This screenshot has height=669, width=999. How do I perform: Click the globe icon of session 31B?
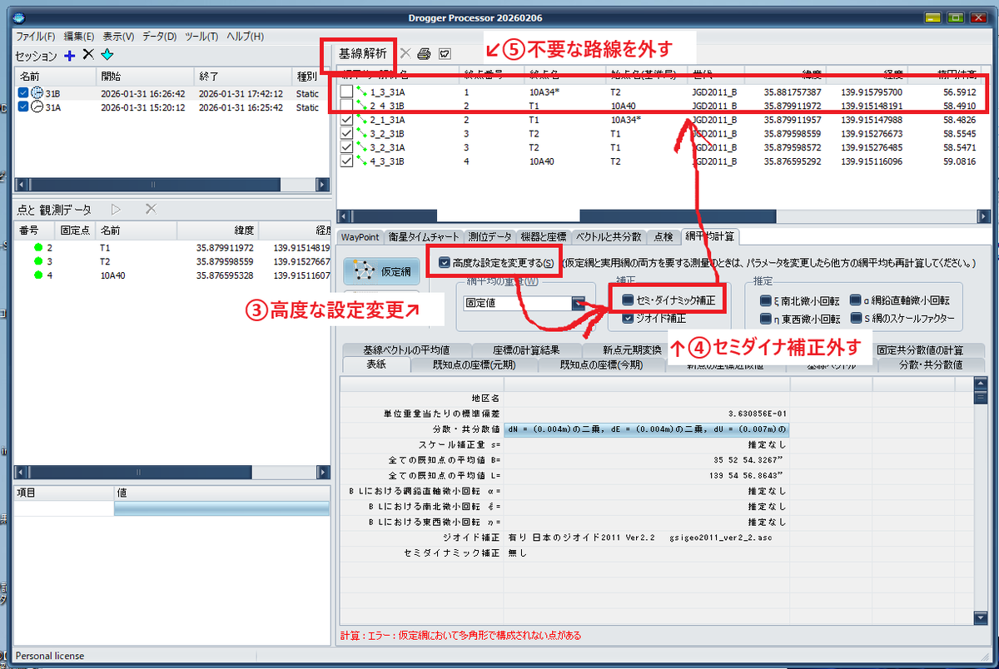(37, 93)
